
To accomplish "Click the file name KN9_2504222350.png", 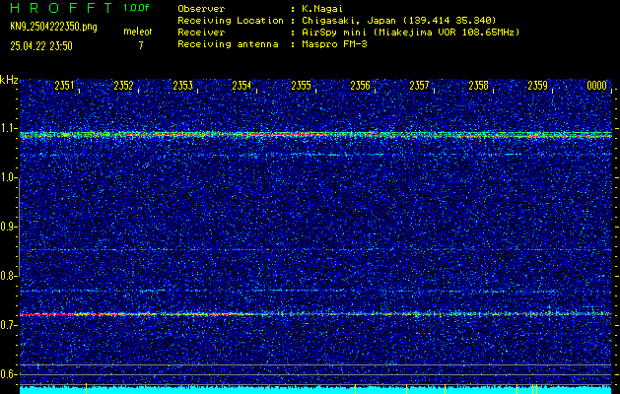I will [x=53, y=27].
